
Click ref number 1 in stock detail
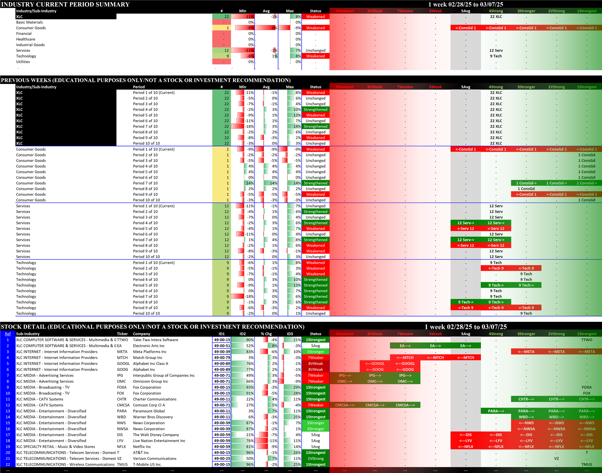[x=8, y=340]
